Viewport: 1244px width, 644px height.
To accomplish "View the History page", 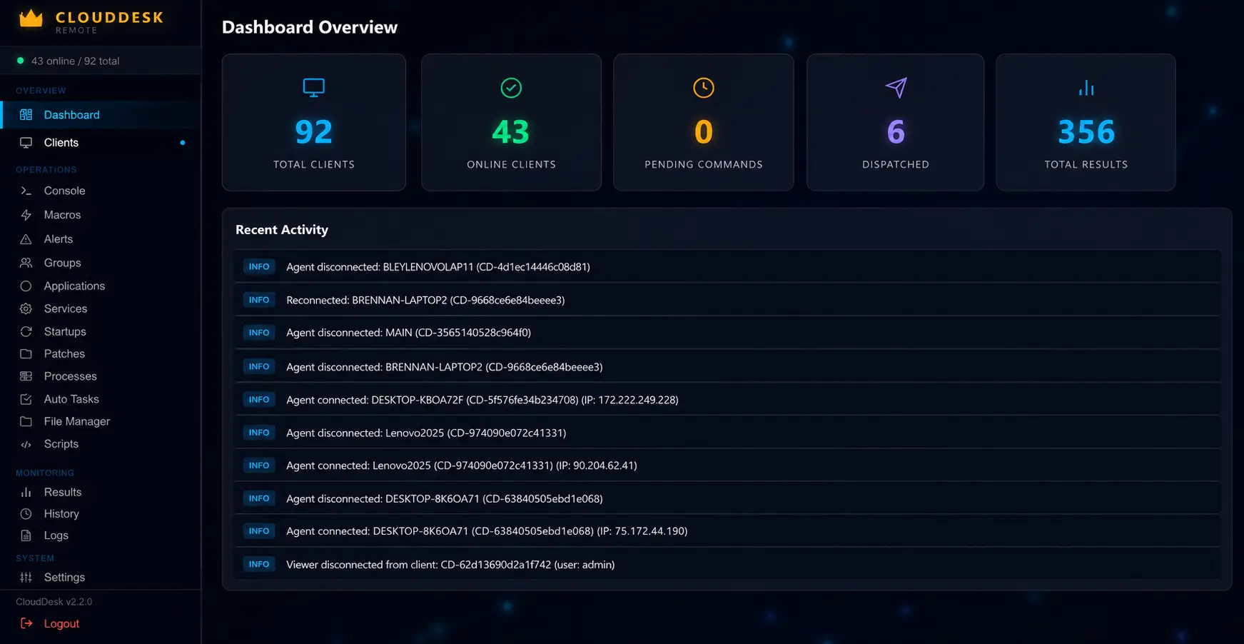I will click(x=101, y=513).
